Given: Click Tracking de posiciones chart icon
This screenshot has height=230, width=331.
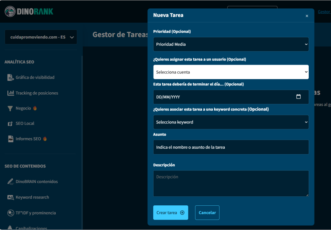Looking at the screenshot, I should (10, 93).
